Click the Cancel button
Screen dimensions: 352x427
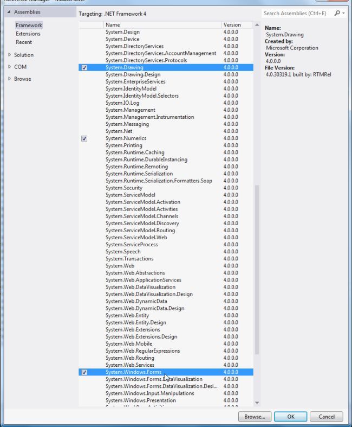pyautogui.click(x=327, y=417)
